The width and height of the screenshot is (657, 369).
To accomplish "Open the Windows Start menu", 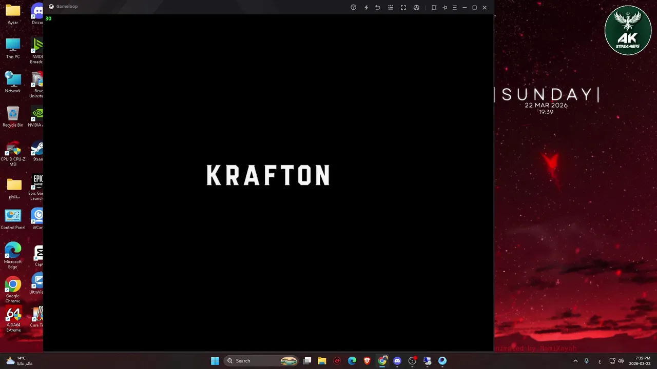I will click(215, 361).
